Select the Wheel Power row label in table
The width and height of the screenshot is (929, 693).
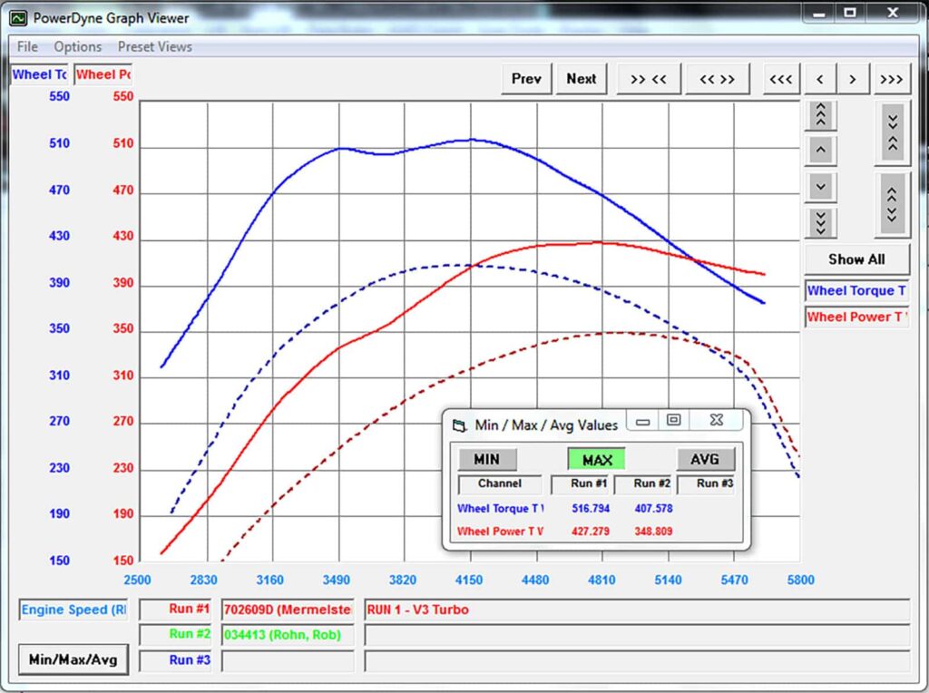pyautogui.click(x=501, y=532)
